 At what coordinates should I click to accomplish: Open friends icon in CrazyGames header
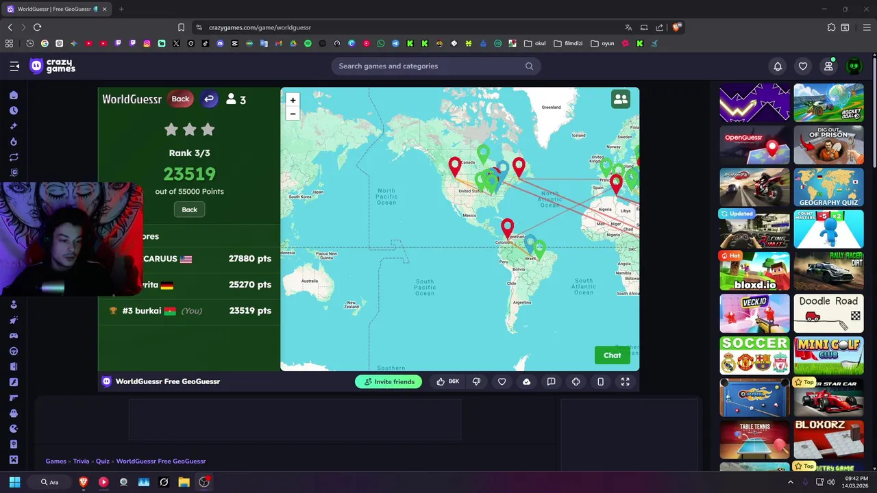click(828, 66)
